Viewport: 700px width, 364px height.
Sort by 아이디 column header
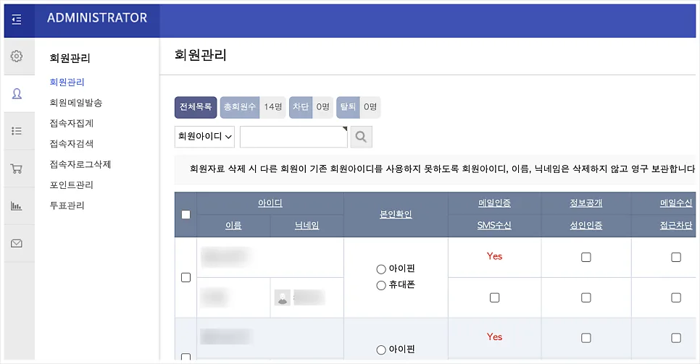(270, 203)
